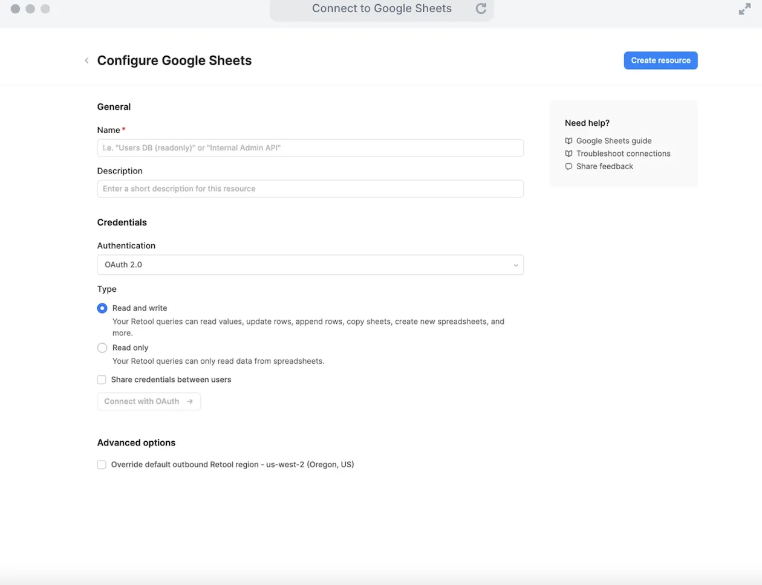The image size is (762, 585).
Task: Open the Google Sheets guide link
Action: click(614, 141)
